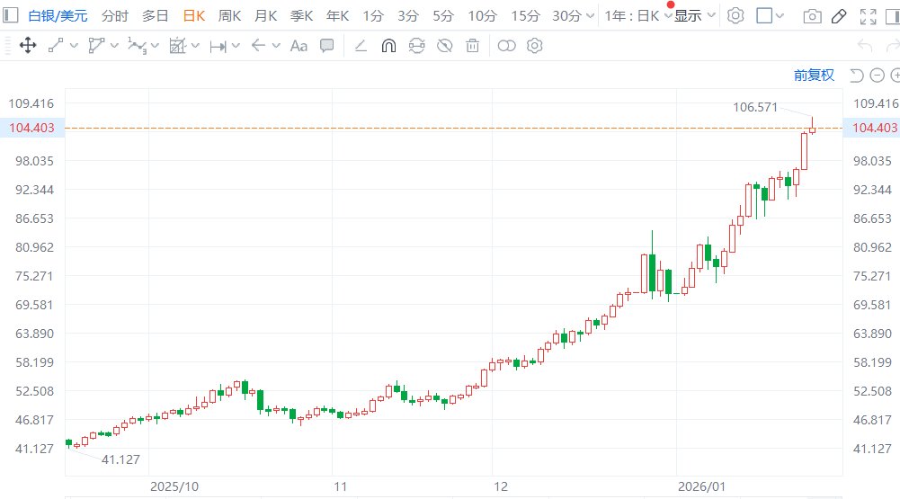Toggle the left sidebar panel
Image resolution: width=900 pixels, height=499 pixels.
10,15
